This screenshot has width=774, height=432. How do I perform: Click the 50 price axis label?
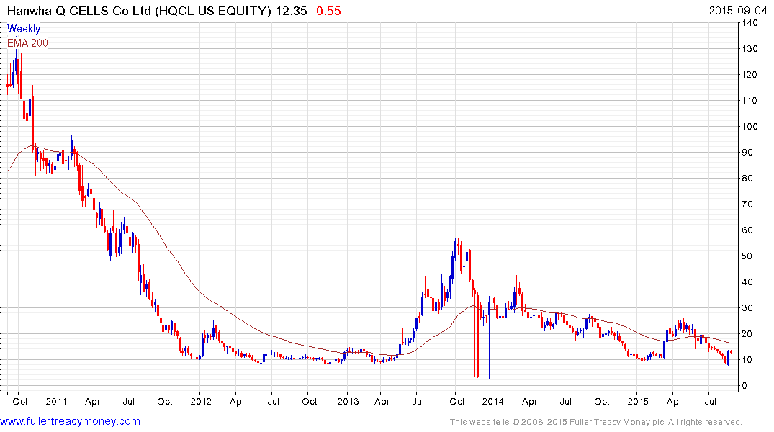747,256
